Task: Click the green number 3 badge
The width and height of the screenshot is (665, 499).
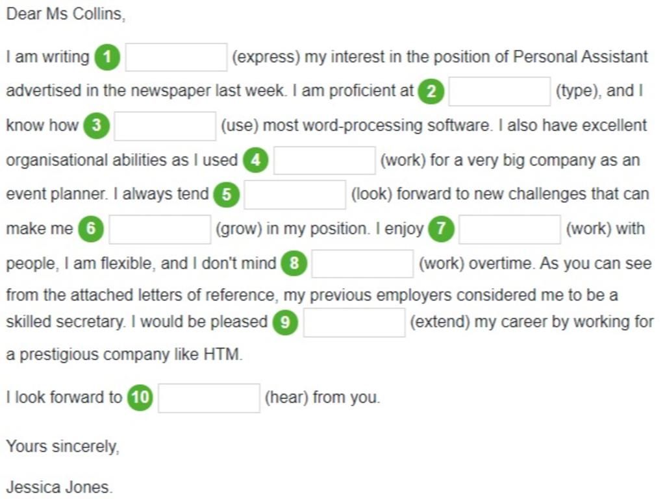Action: click(96, 125)
